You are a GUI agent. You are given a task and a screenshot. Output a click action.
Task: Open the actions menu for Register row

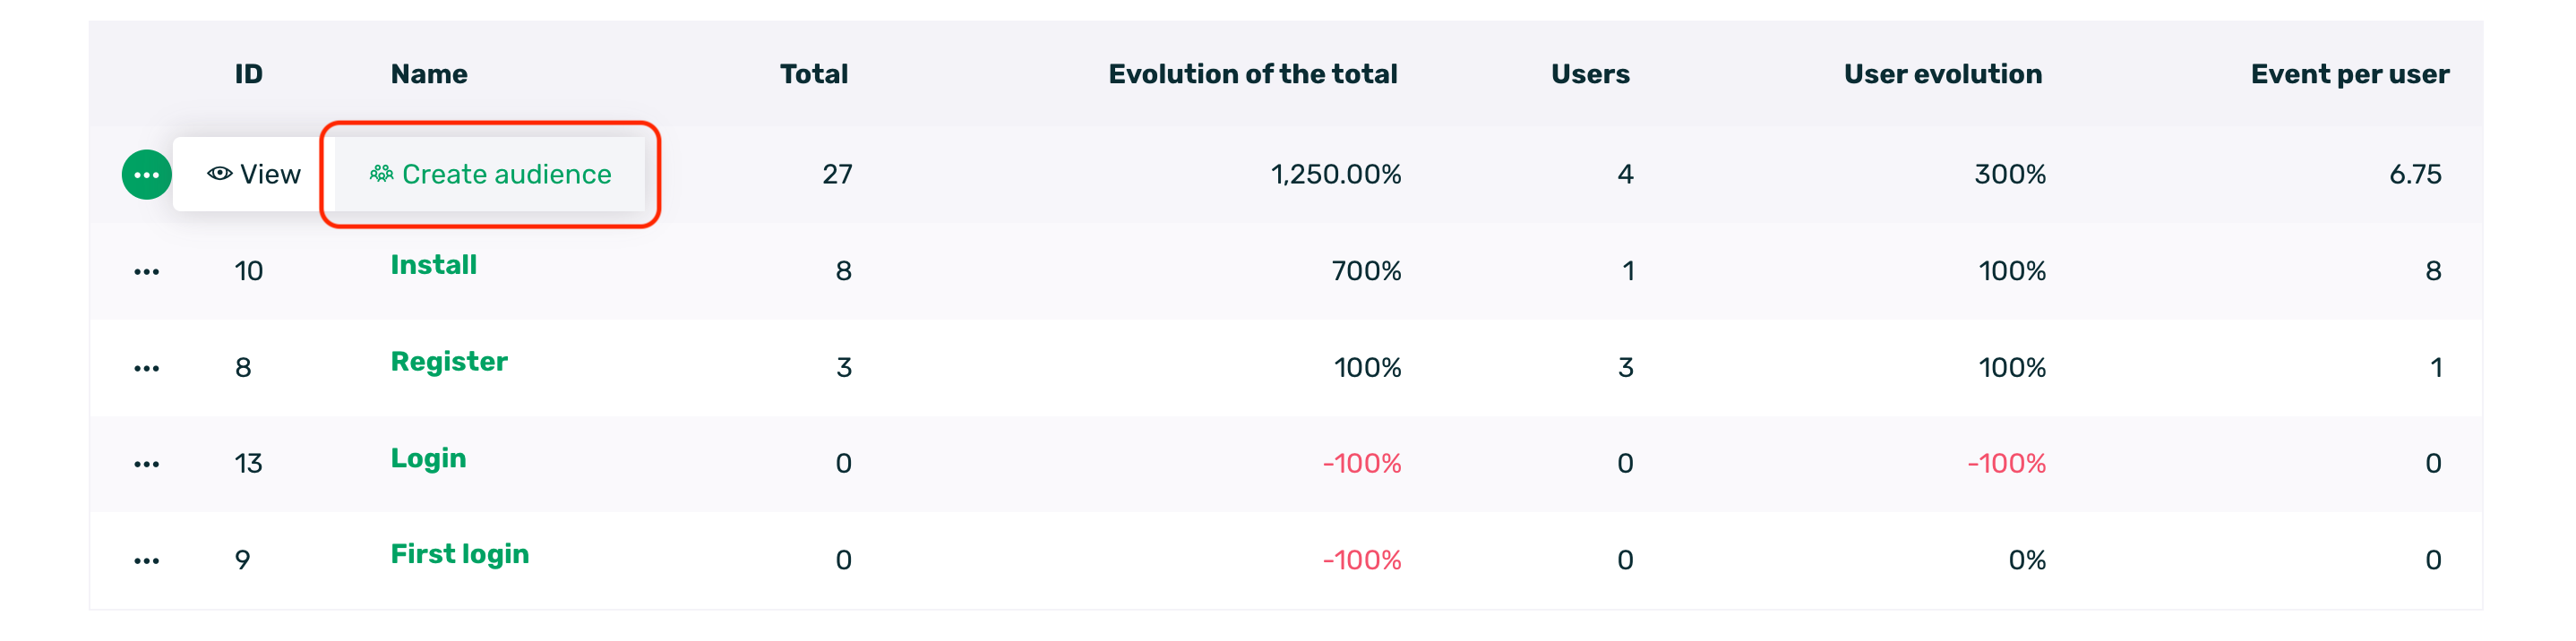146,366
